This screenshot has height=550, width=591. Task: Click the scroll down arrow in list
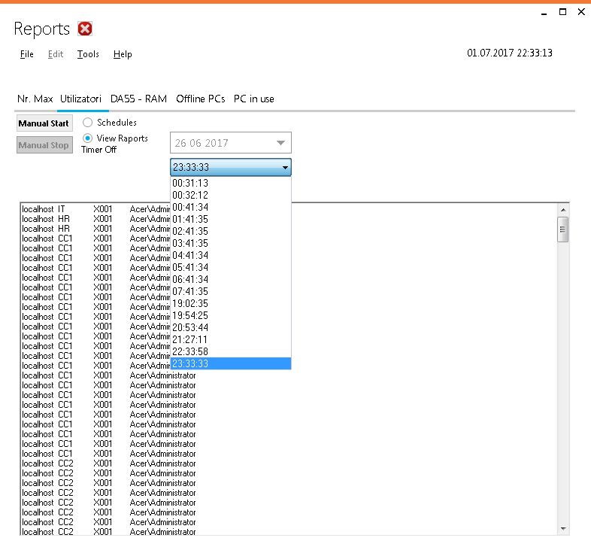point(563,529)
